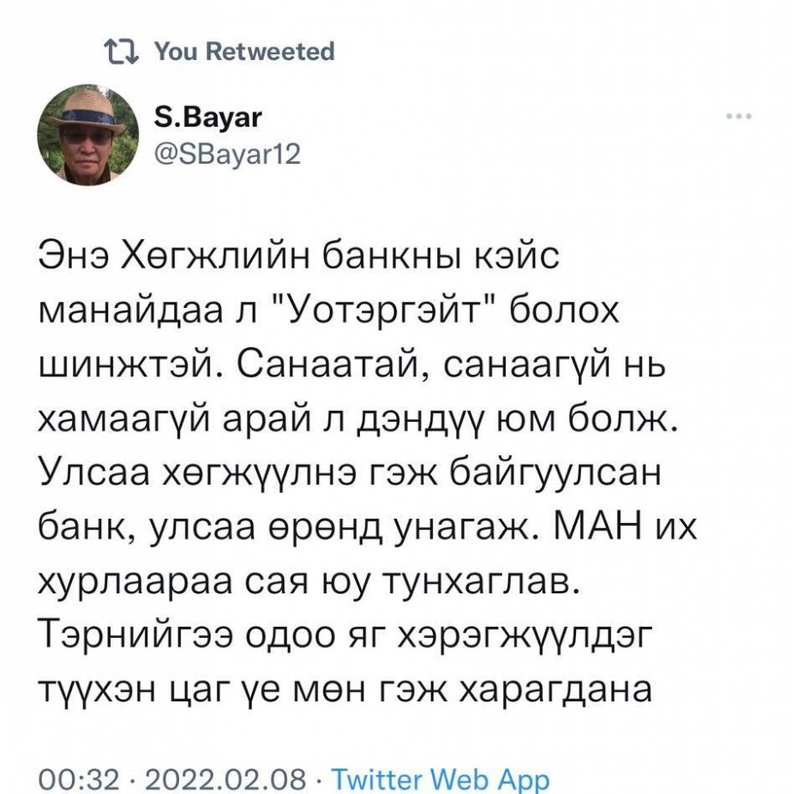Open the S.Bayar display name
Screen dimensions: 792x794
(x=198, y=116)
